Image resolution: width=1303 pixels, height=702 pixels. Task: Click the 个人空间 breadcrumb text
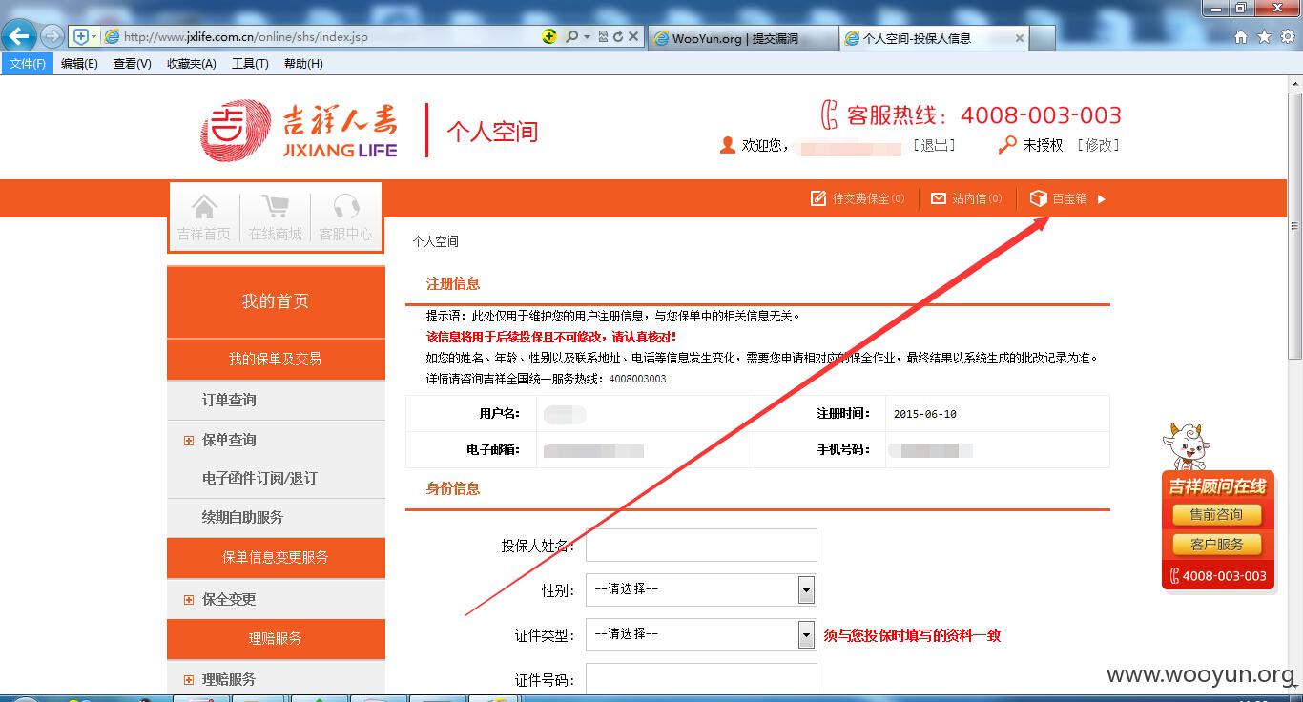[435, 241]
